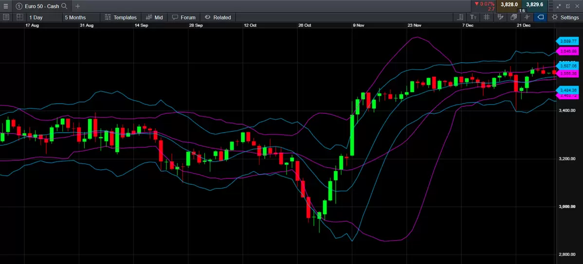
Task: Select the Euro 50 - Cash tab
Action: tap(40, 6)
